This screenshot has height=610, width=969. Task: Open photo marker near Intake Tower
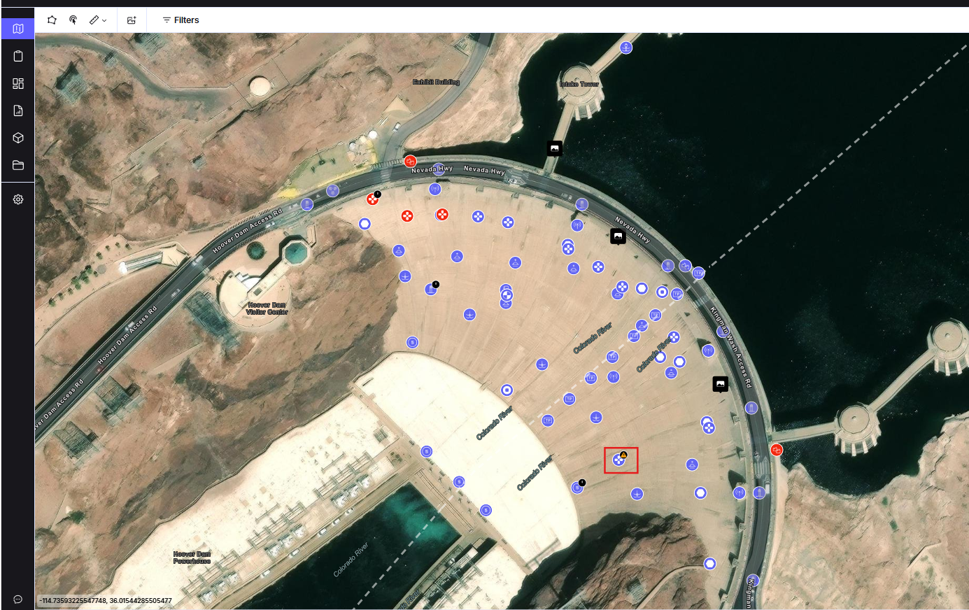pos(554,148)
